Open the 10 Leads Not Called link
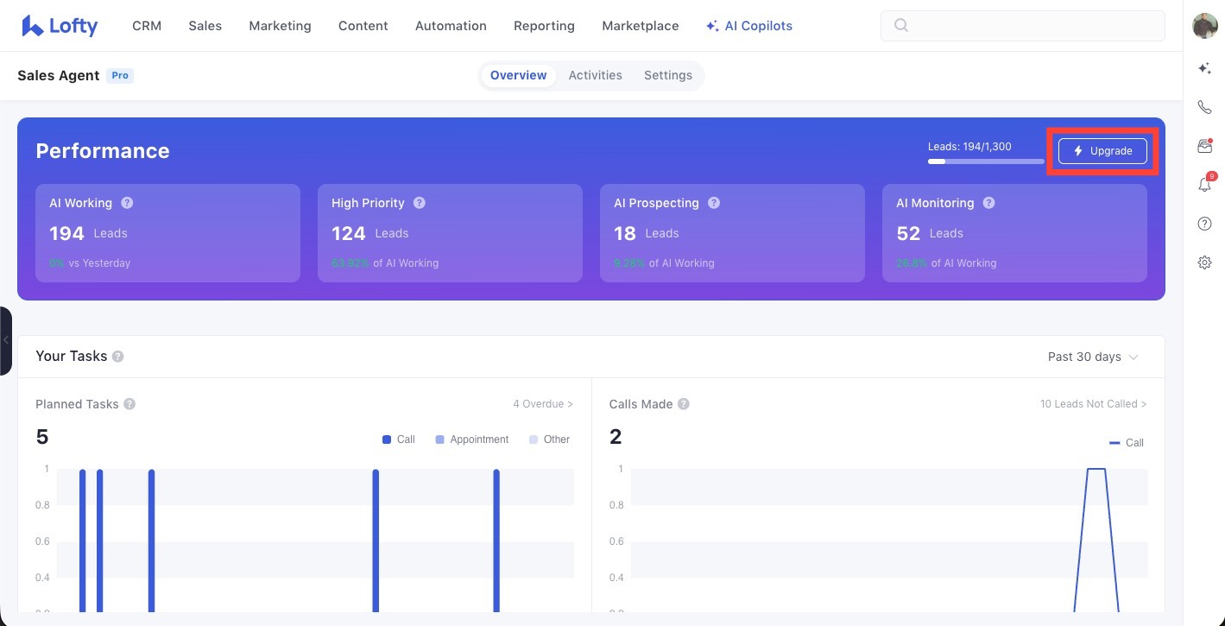The image size is (1225, 626). (x=1094, y=404)
